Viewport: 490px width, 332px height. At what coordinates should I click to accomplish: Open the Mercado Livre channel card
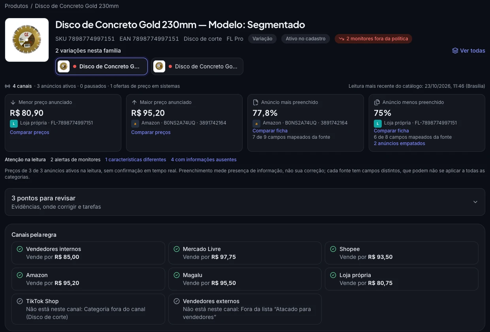coord(245,253)
